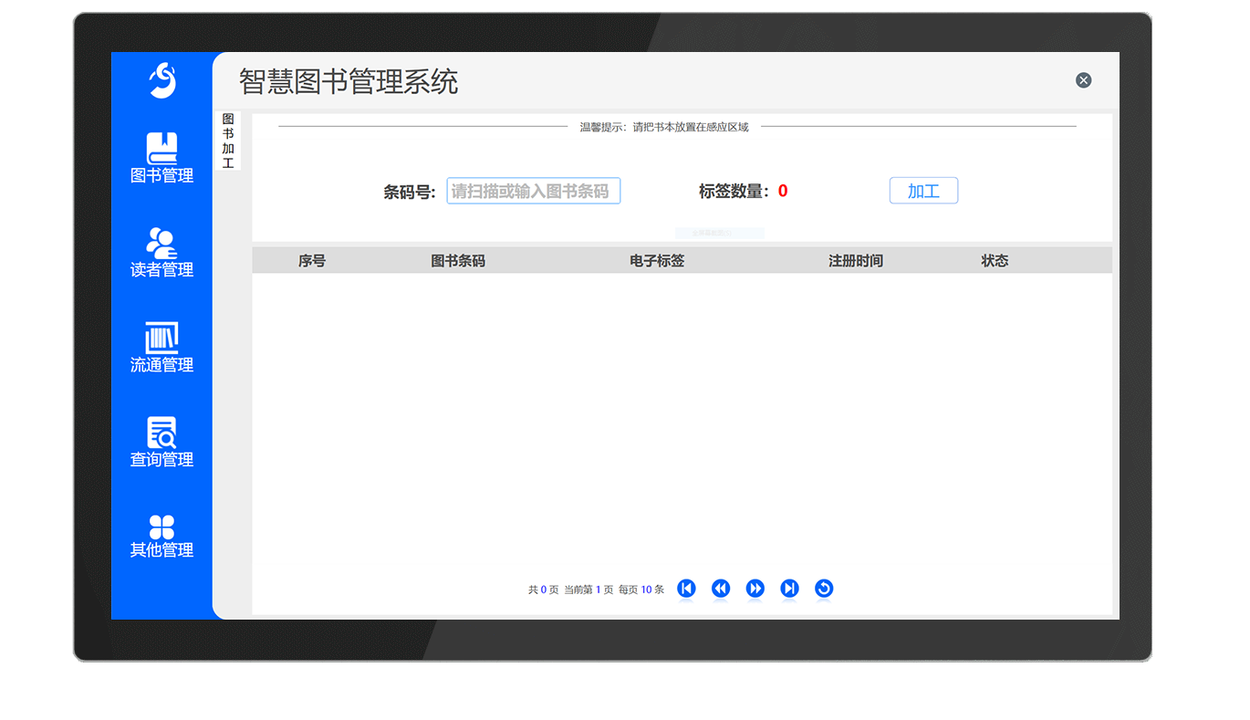Viewport: 1250px width, 720px height.
Task: Close the 智慧图书管理系统 window
Action: (1083, 80)
